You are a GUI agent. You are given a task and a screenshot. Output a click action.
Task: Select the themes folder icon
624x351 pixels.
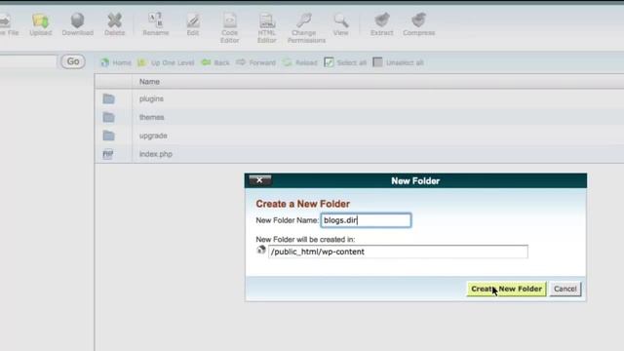pos(108,117)
